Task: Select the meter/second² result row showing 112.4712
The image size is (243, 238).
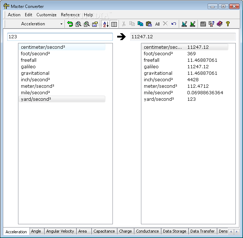Action: coord(185,86)
